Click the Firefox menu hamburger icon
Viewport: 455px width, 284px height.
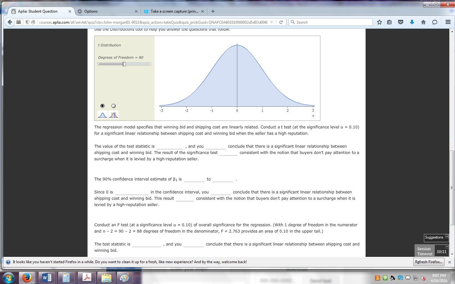[x=448, y=22]
